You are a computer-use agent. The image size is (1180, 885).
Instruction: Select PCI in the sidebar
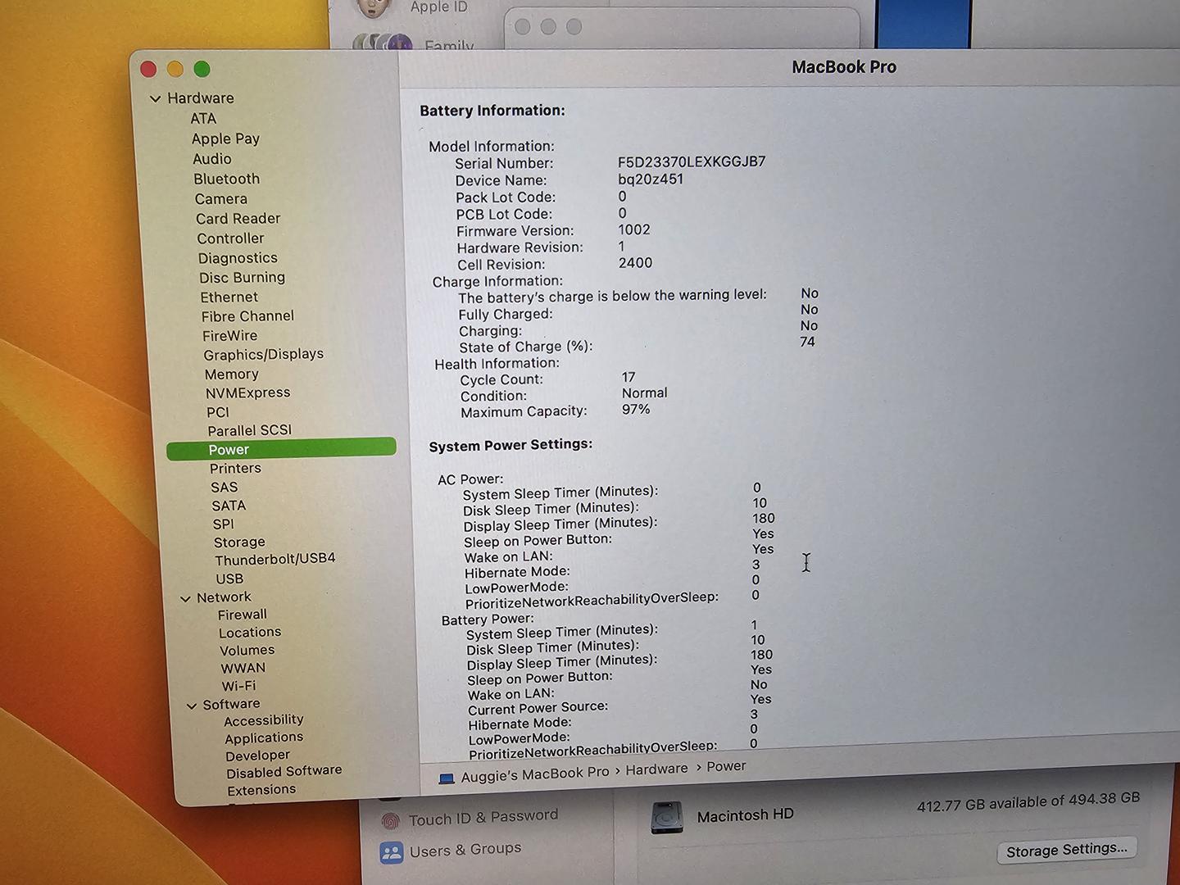pyautogui.click(x=218, y=411)
